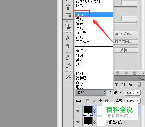Click the 填充 100% value field
The image size is (145, 127).
click(130, 100)
